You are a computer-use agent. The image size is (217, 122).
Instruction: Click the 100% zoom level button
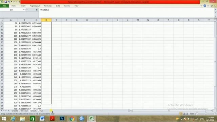tap(192, 114)
